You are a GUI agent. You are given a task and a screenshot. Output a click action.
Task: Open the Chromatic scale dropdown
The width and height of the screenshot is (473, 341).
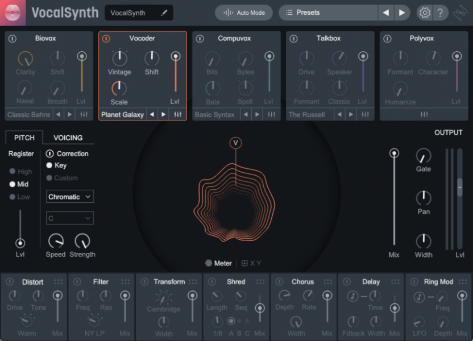point(69,196)
